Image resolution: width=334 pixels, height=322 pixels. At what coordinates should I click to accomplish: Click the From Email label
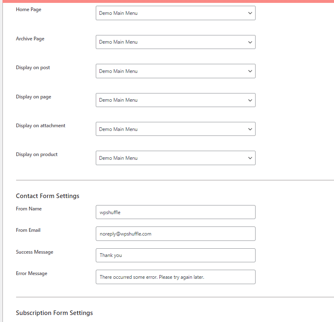pos(28,230)
